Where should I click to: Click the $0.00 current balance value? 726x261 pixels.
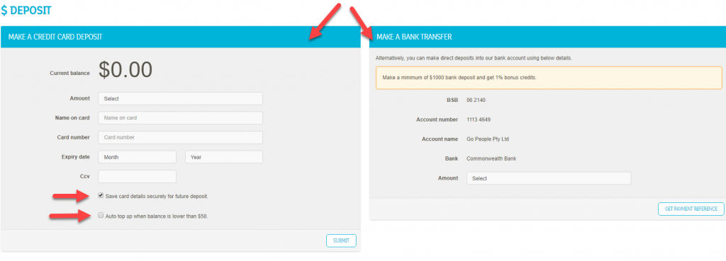[x=125, y=70]
